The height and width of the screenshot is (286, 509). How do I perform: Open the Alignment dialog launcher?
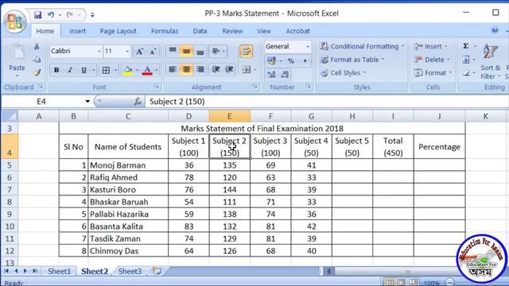pyautogui.click(x=255, y=87)
